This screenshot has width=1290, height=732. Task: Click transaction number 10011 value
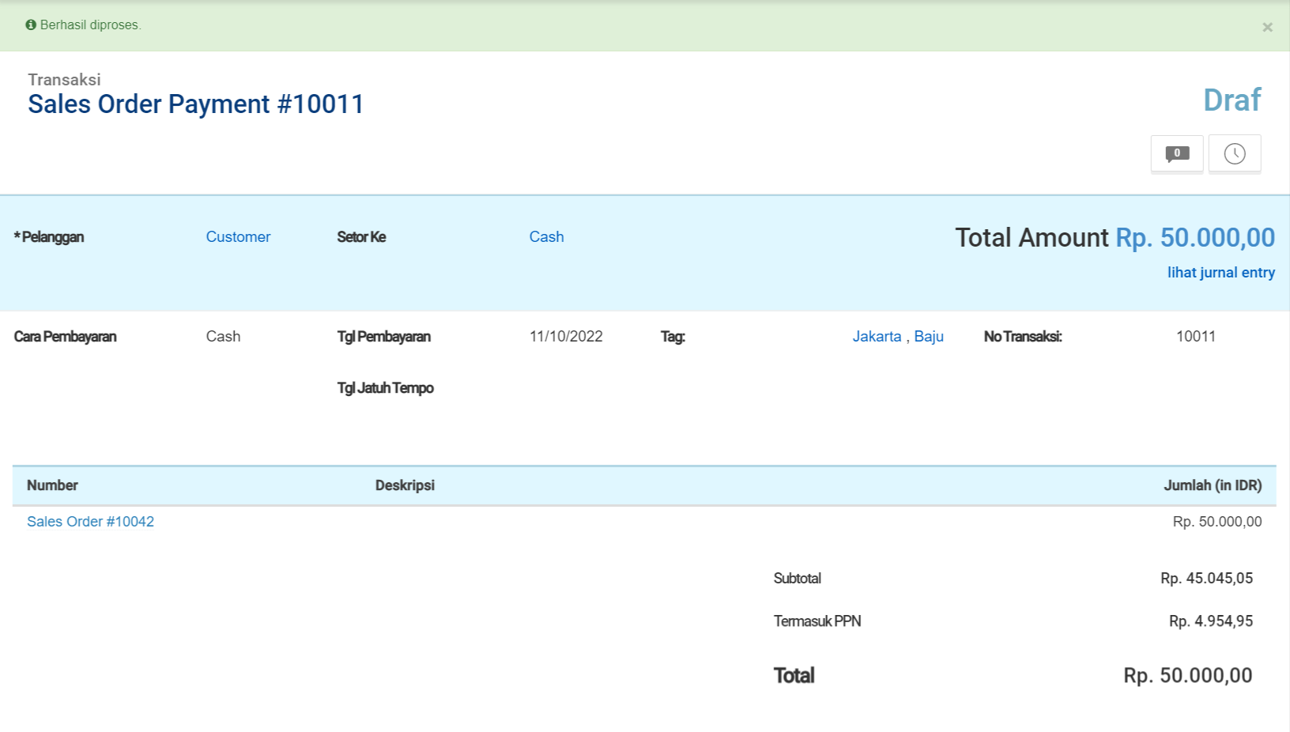coord(1195,336)
